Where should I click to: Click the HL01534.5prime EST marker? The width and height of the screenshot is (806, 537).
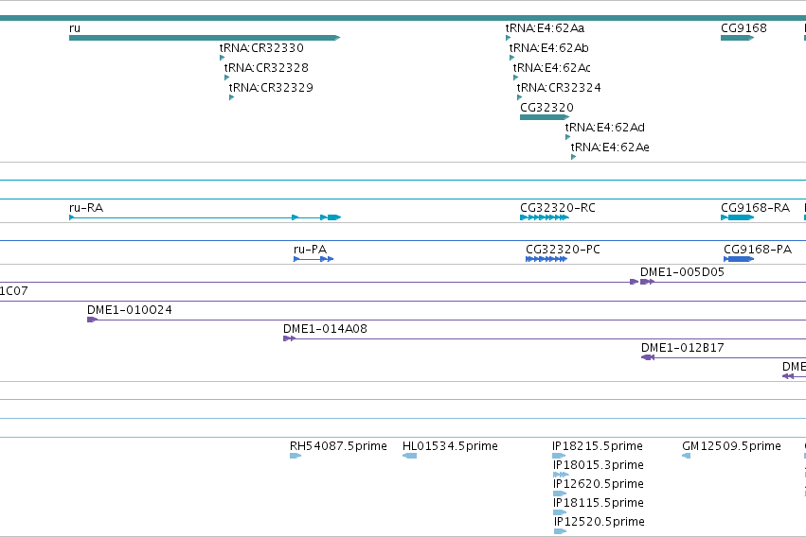(410, 456)
